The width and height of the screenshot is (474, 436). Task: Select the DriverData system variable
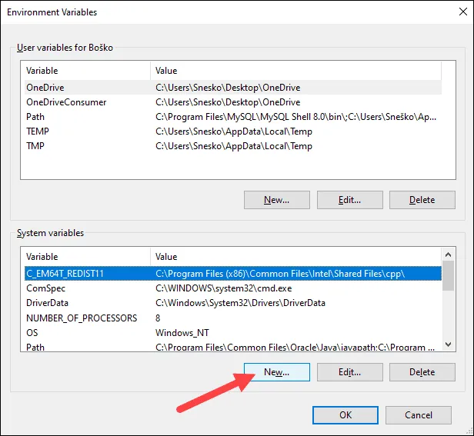click(232, 303)
